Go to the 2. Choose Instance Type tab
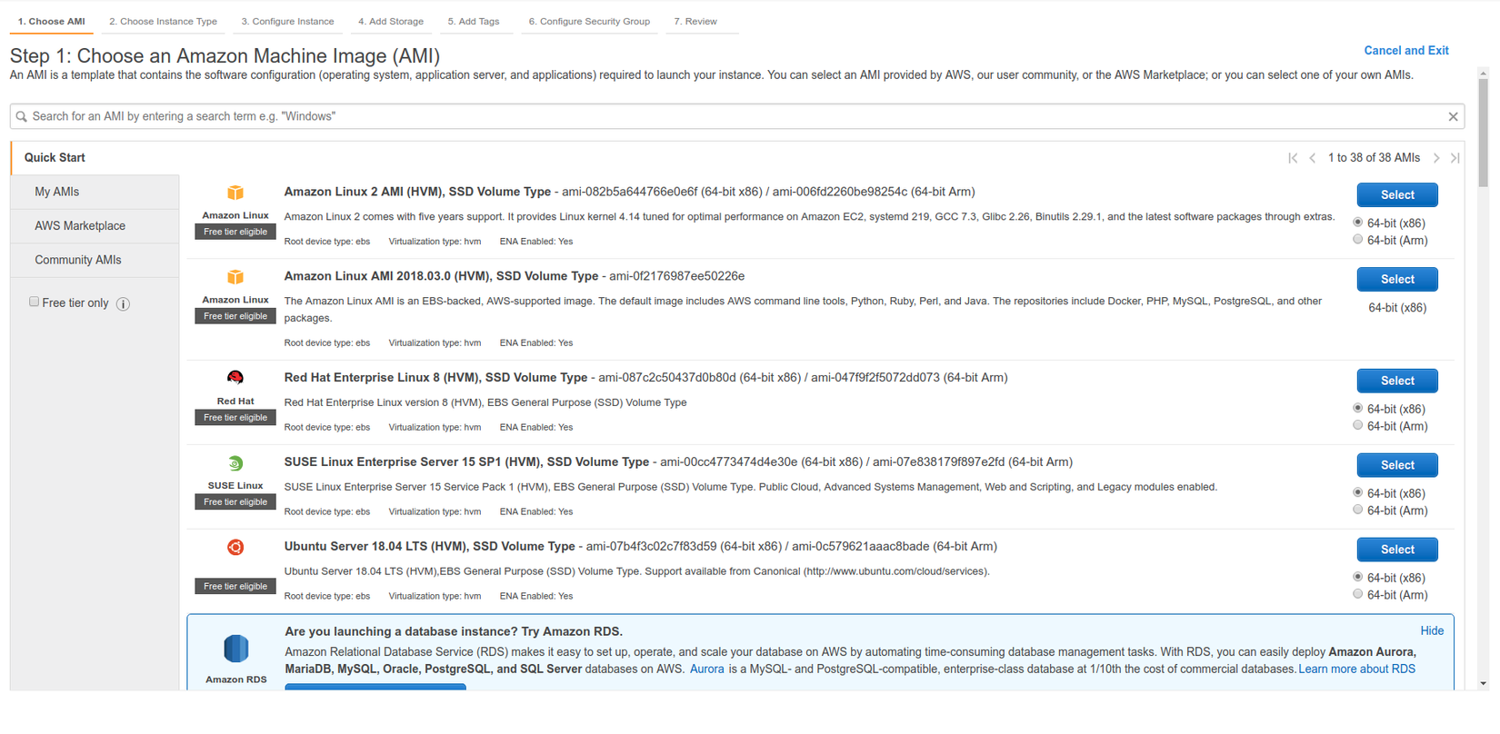The image size is (1500, 734). [164, 22]
